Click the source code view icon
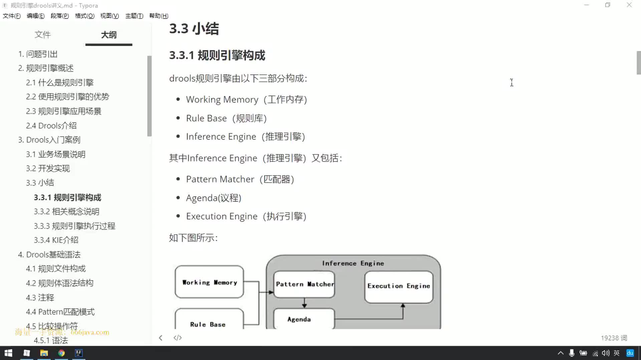 [x=177, y=338]
